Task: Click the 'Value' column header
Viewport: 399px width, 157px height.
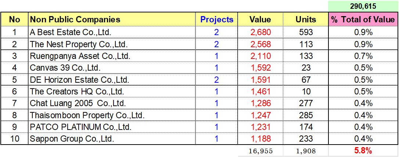Action: click(x=260, y=20)
